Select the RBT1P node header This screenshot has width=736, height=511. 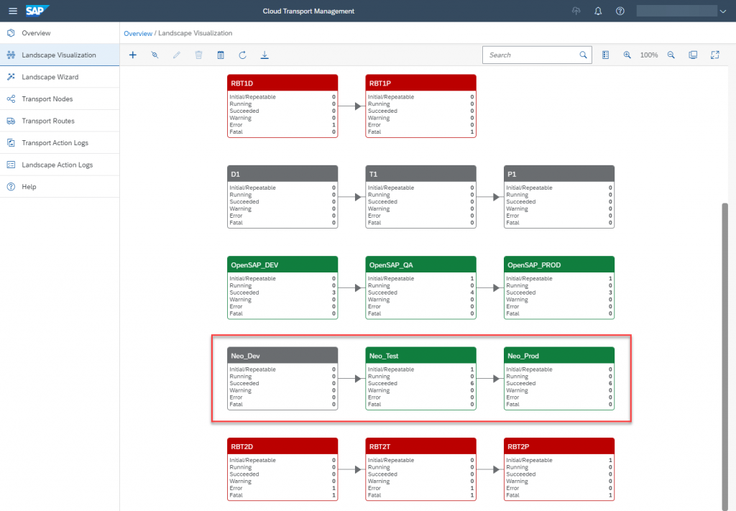[x=421, y=83]
